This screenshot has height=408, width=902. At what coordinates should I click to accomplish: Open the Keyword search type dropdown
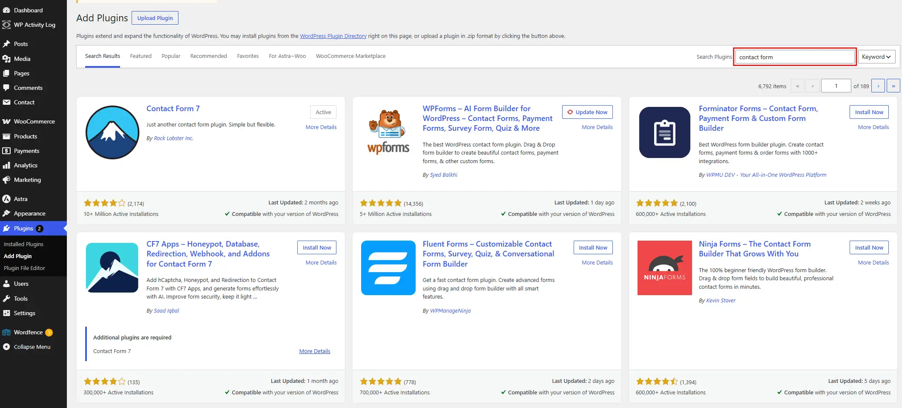coord(876,57)
